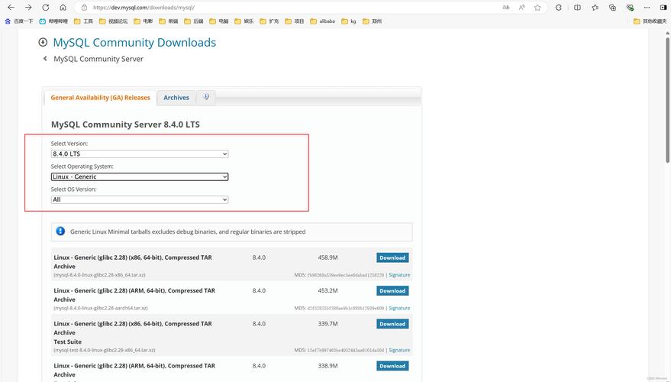Image resolution: width=671 pixels, height=382 pixels.
Task: Switch to the Archives tab
Action: pyautogui.click(x=176, y=98)
